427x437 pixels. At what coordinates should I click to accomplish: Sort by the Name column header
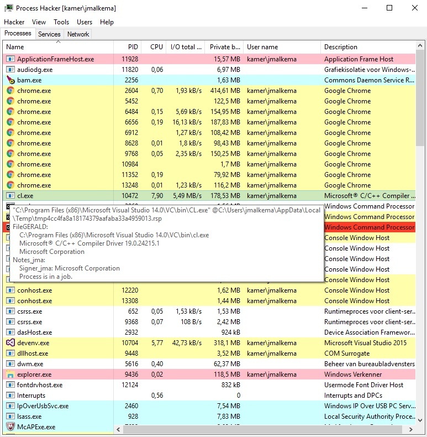click(58, 47)
